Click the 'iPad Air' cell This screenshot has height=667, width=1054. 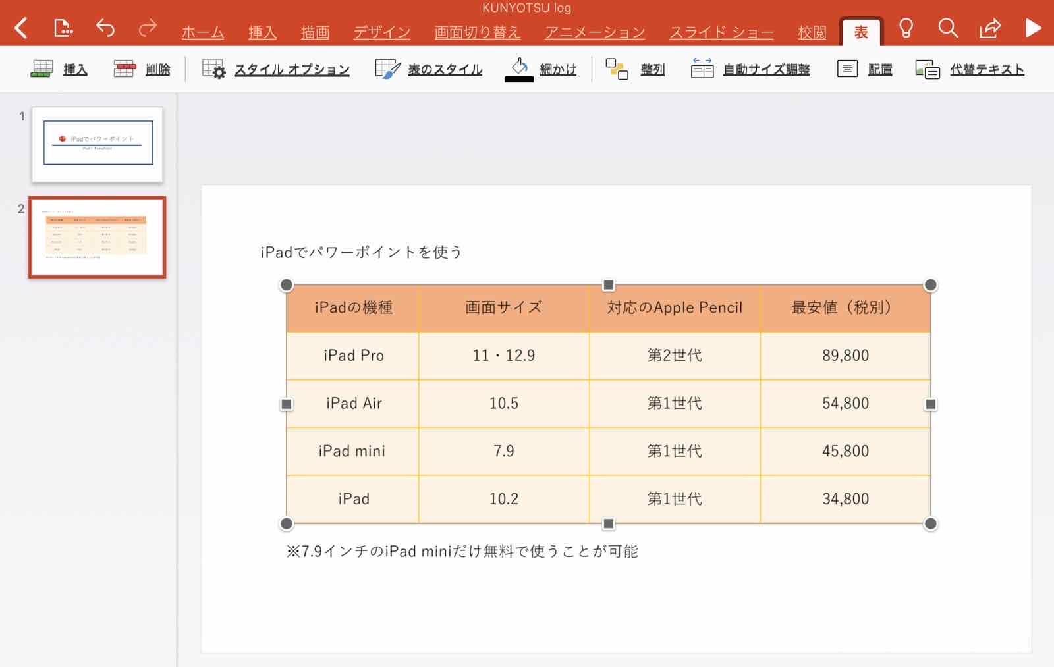click(x=353, y=404)
